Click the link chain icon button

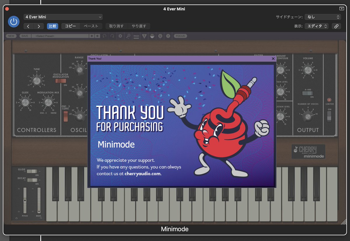(x=336, y=26)
